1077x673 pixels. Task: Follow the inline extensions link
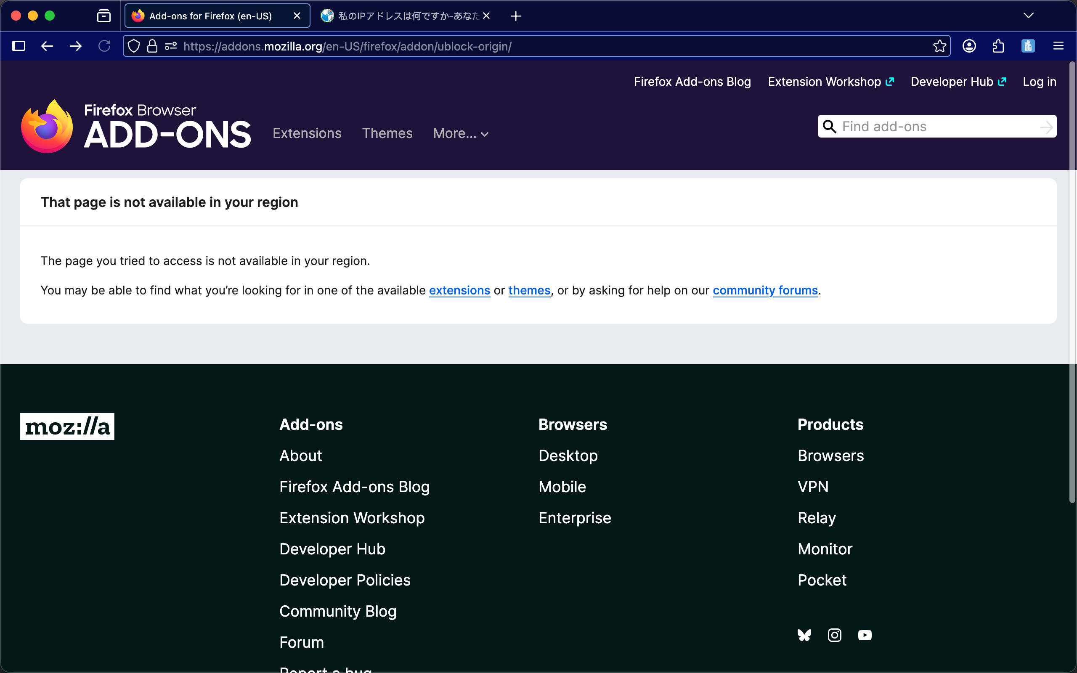click(459, 291)
